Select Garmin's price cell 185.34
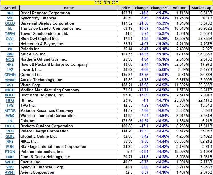Image resolution: width=213 pixels, height=175 pixels. click(126, 75)
